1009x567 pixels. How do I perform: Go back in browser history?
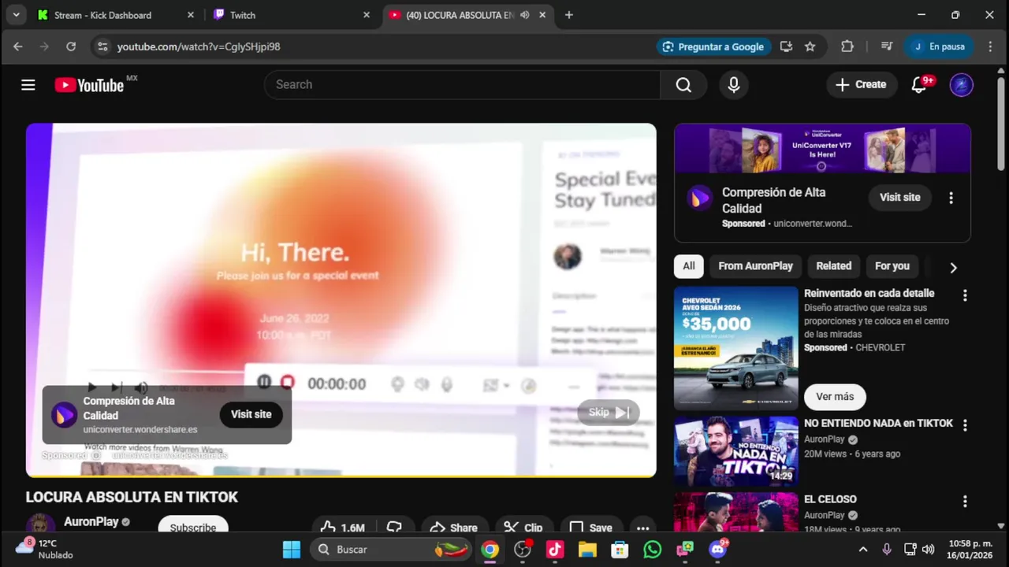pyautogui.click(x=18, y=46)
